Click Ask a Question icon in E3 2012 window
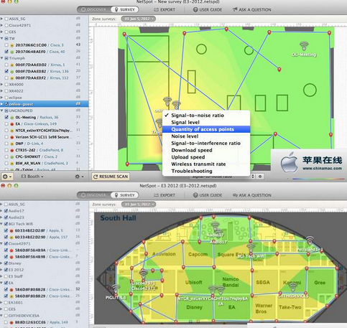 (235, 195)
